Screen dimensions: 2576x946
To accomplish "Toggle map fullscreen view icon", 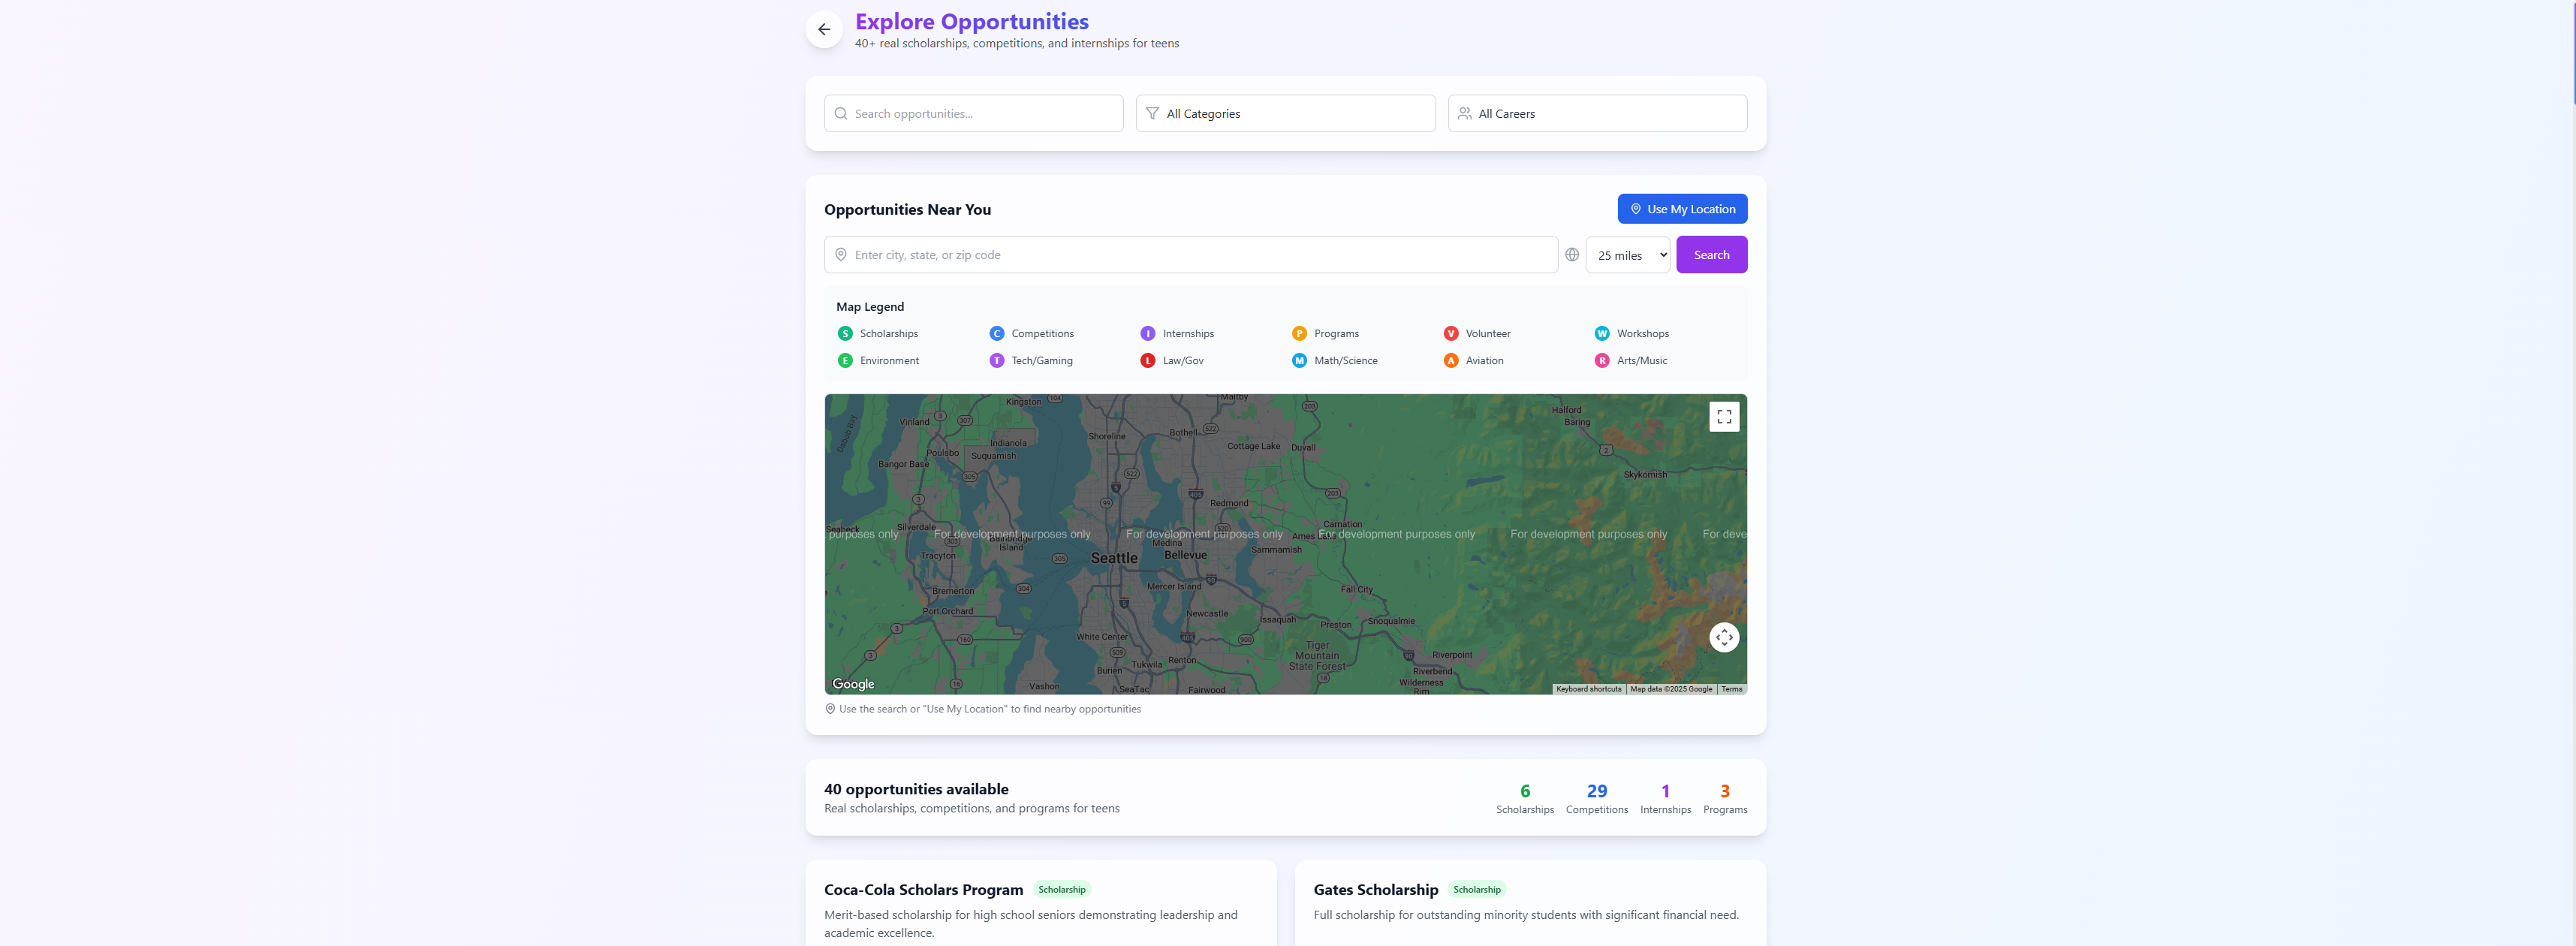I will [1723, 417].
